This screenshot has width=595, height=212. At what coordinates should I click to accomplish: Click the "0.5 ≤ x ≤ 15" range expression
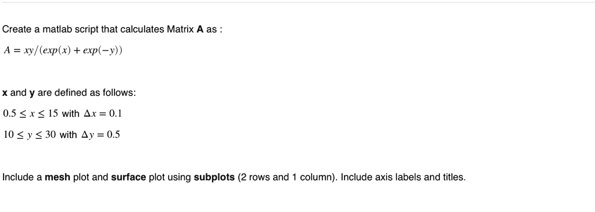[x=30, y=114]
